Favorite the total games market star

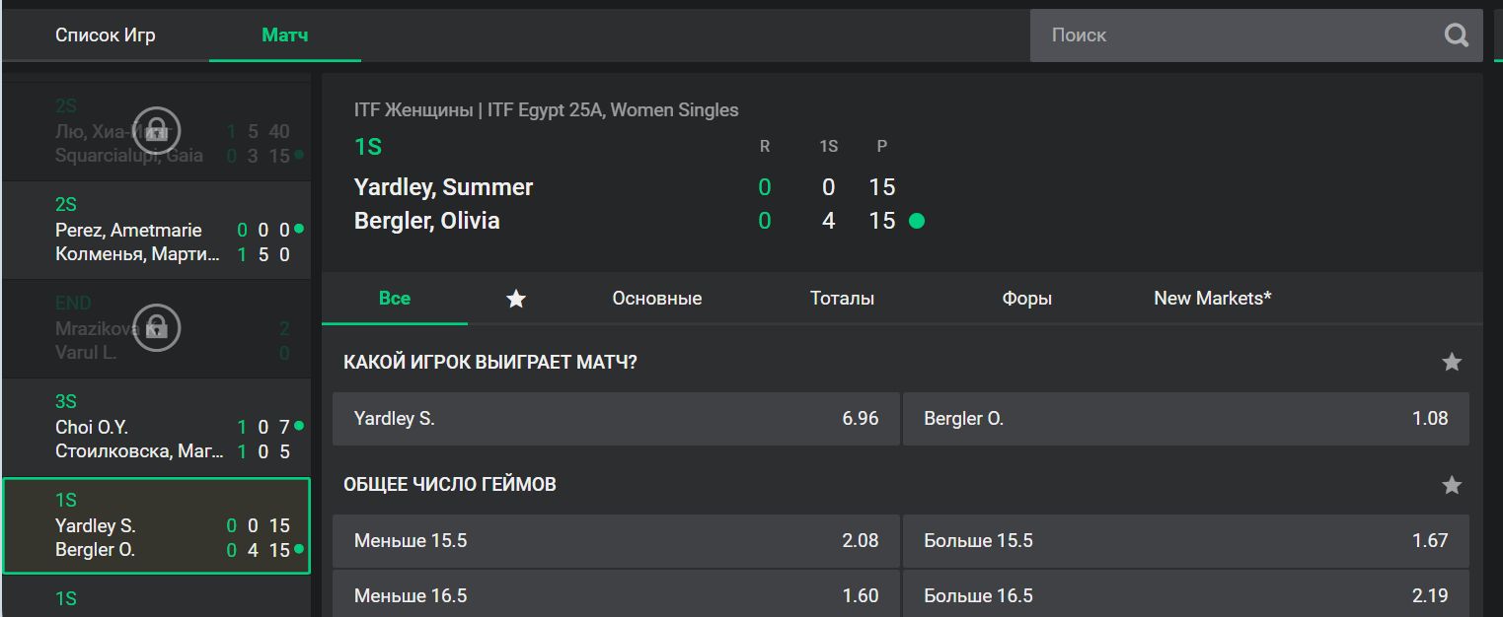point(1452,485)
